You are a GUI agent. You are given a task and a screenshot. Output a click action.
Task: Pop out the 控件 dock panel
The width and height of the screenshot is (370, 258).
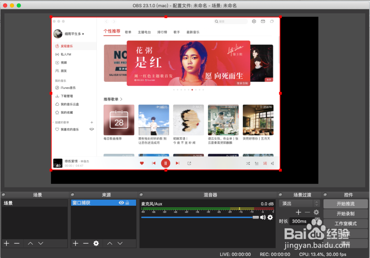click(x=325, y=194)
